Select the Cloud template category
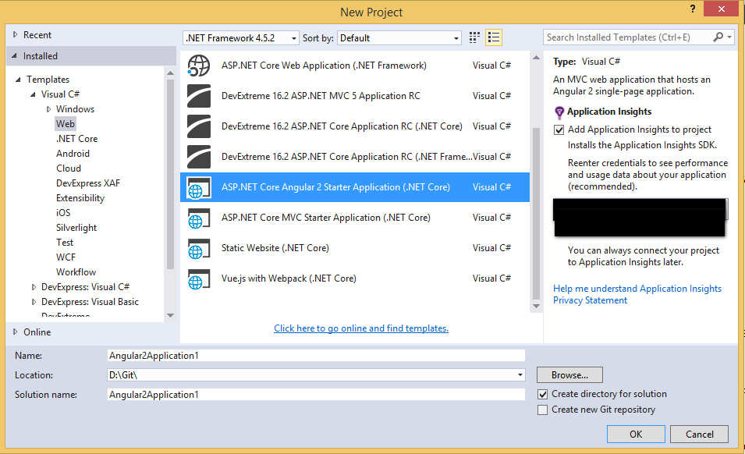The width and height of the screenshot is (745, 454). pos(69,168)
